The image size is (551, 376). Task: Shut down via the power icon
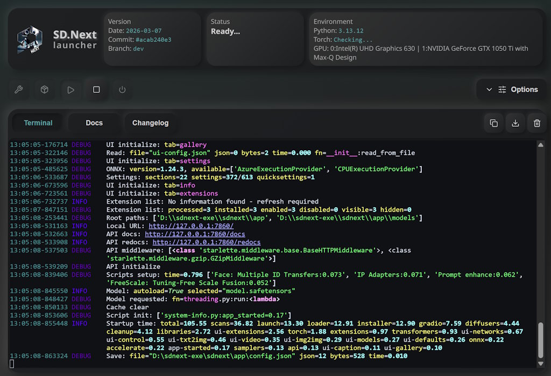point(122,90)
